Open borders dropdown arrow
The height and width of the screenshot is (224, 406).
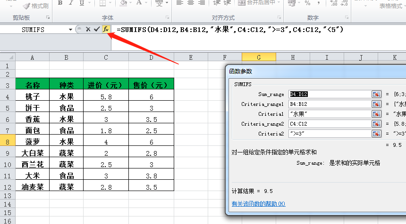110,3
